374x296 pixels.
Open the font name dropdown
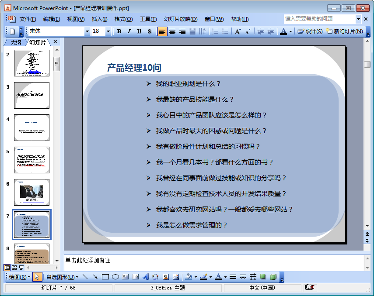click(x=87, y=31)
